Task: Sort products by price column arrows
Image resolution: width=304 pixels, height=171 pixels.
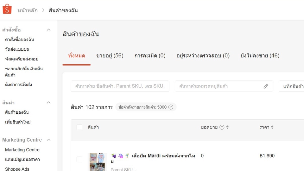Action: pyautogui.click(x=272, y=127)
